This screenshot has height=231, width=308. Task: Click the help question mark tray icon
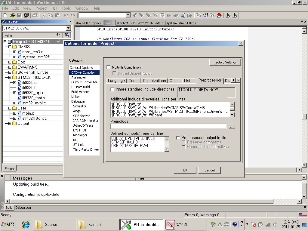pyautogui.click(x=235, y=224)
